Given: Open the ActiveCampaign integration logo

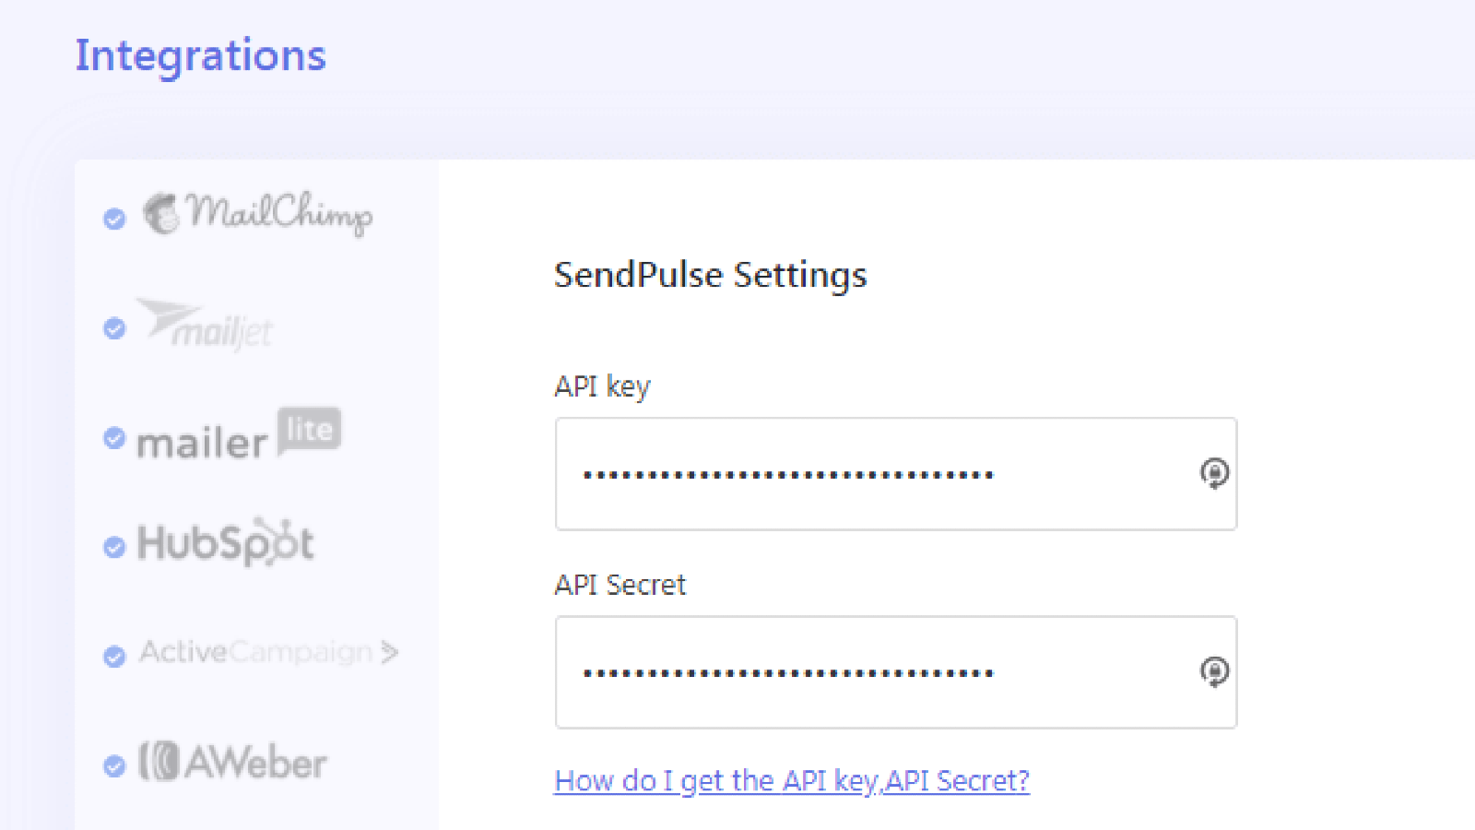Looking at the screenshot, I should click(x=268, y=653).
